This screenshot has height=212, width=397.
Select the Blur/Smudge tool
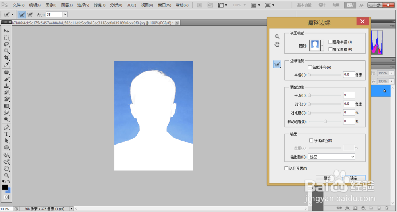(6, 113)
